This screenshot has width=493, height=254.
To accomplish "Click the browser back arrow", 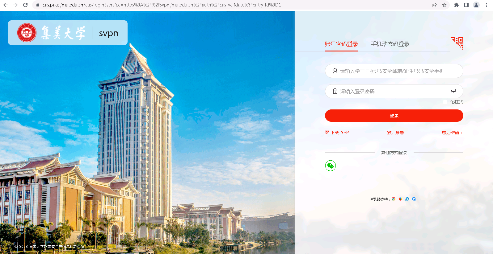I will coord(6,5).
